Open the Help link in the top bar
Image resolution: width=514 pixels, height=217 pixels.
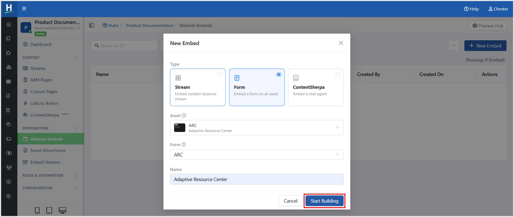[x=471, y=9]
